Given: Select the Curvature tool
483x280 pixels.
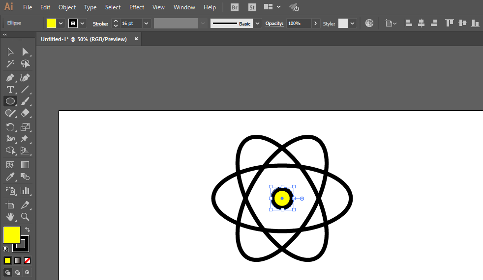Looking at the screenshot, I should [x=25, y=77].
